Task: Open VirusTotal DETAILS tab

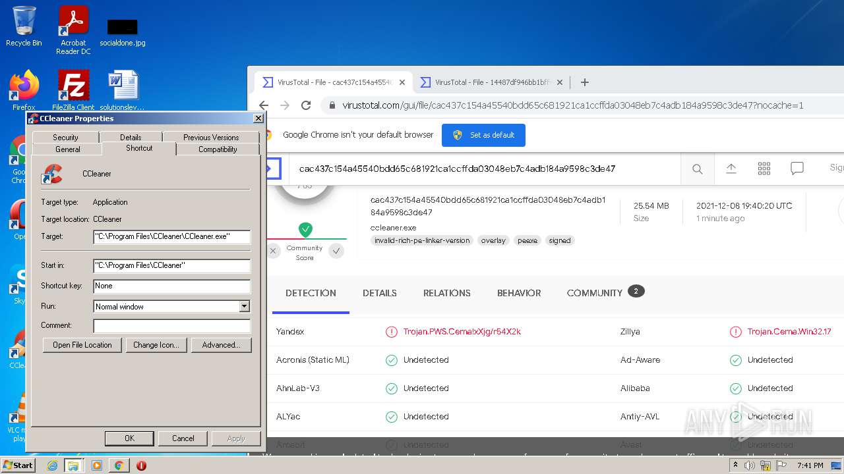Action: [380, 293]
